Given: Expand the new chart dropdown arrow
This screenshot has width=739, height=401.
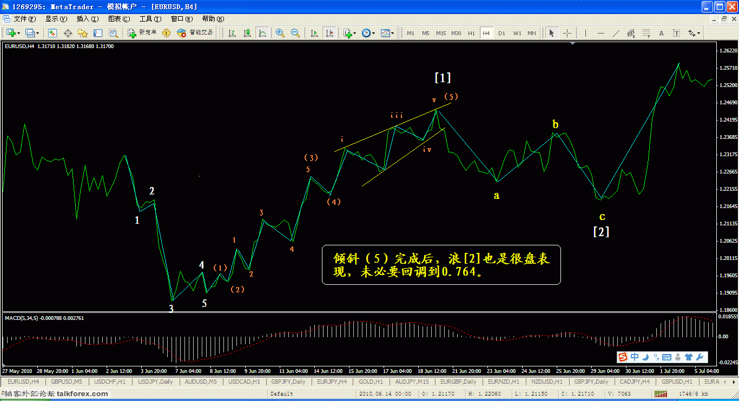Looking at the screenshot, I should pos(18,33).
